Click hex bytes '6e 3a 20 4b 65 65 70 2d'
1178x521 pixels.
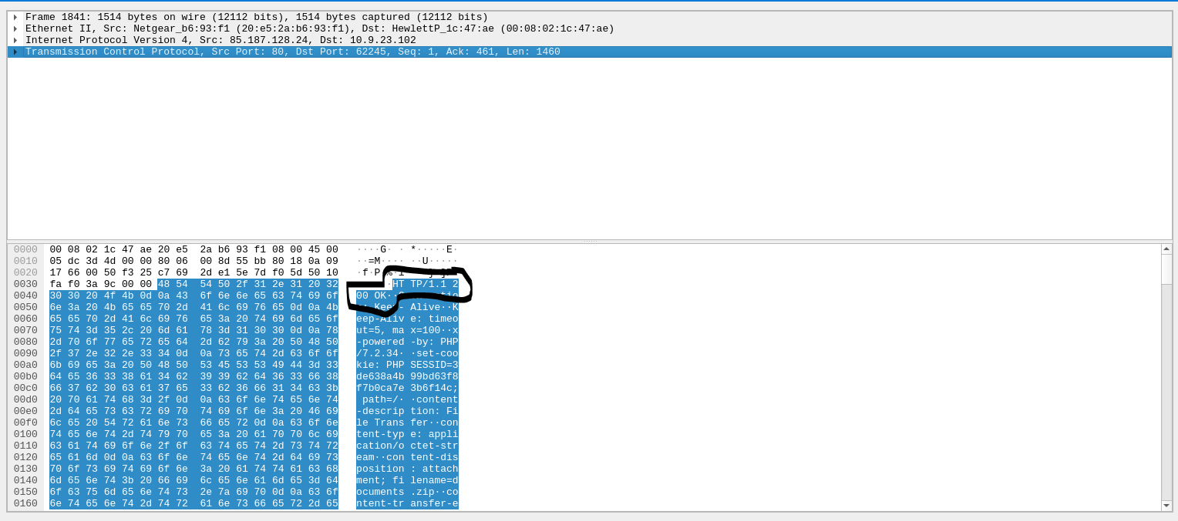pos(119,307)
